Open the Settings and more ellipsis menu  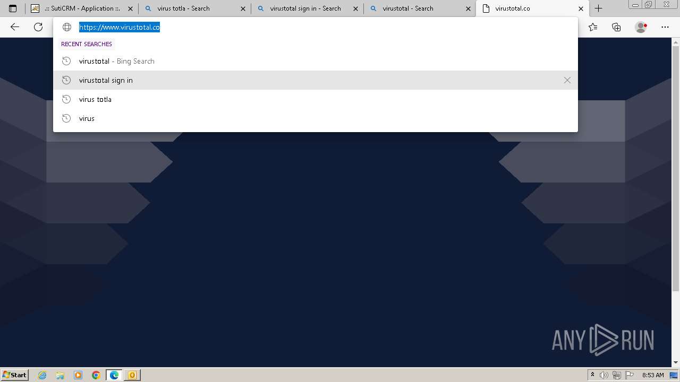(x=665, y=27)
